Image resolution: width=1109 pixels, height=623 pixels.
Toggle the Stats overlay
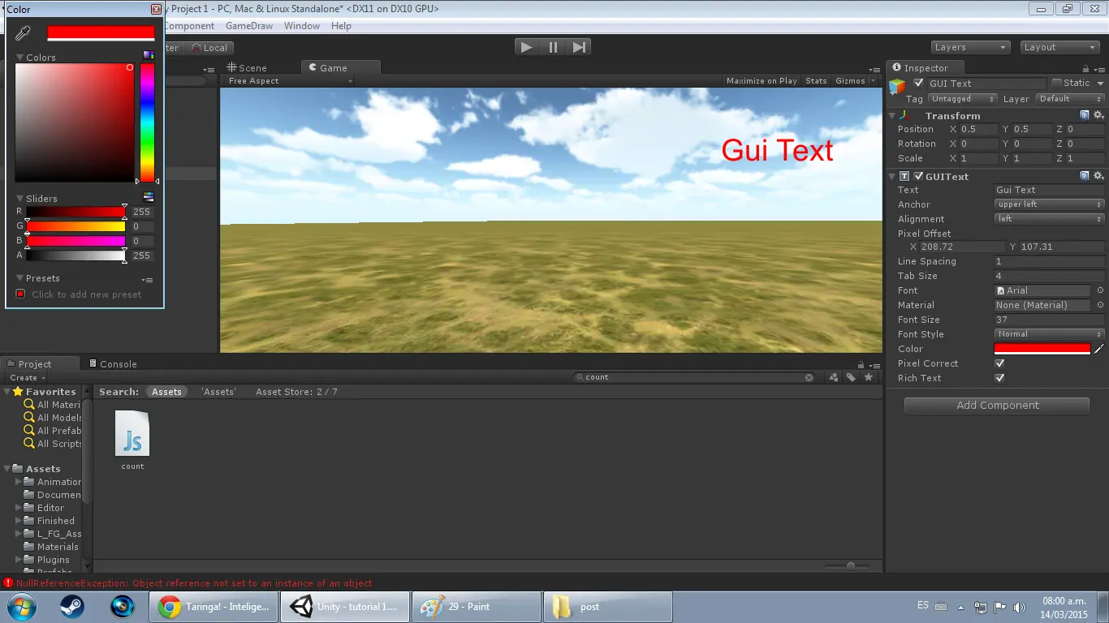[816, 81]
